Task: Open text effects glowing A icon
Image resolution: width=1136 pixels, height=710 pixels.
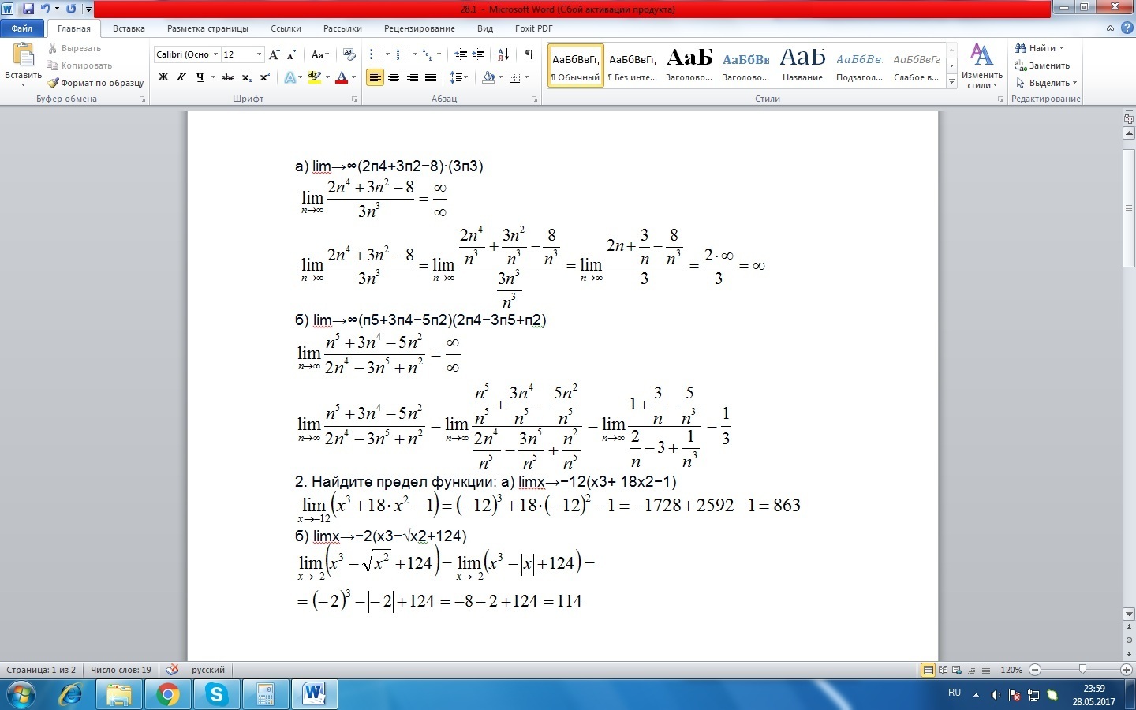Action: tap(290, 77)
